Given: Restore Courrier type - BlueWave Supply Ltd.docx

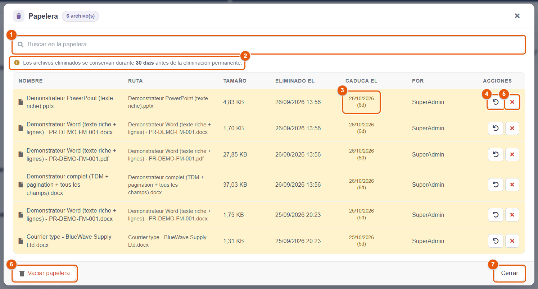Looking at the screenshot, I should pyautogui.click(x=496, y=241).
